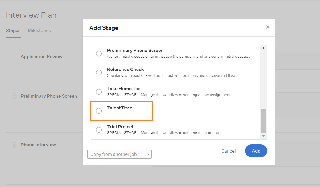Select the Preliminary Phone Screen radio option

tap(99, 54)
